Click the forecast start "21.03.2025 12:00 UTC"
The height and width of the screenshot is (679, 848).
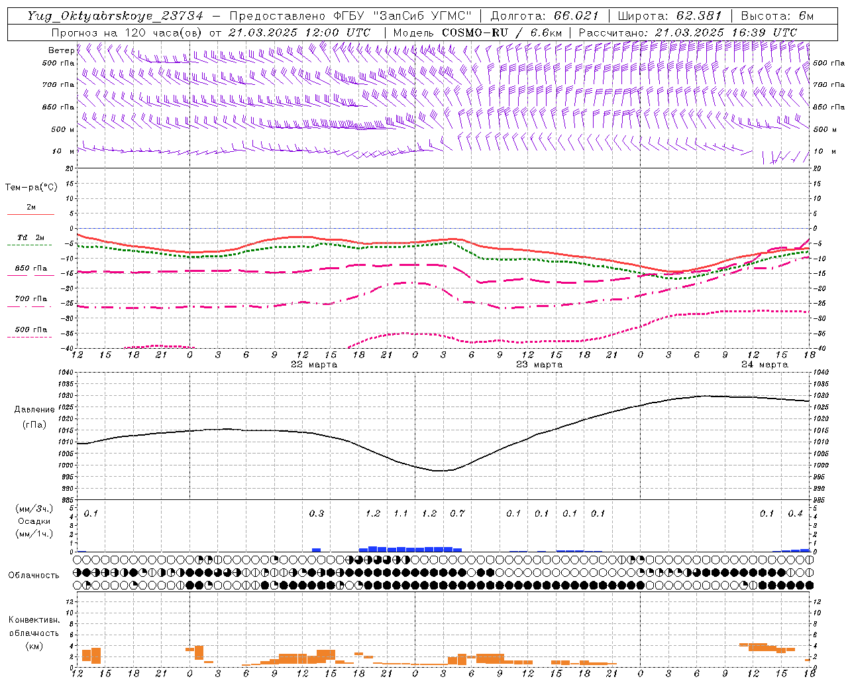pos(299,32)
